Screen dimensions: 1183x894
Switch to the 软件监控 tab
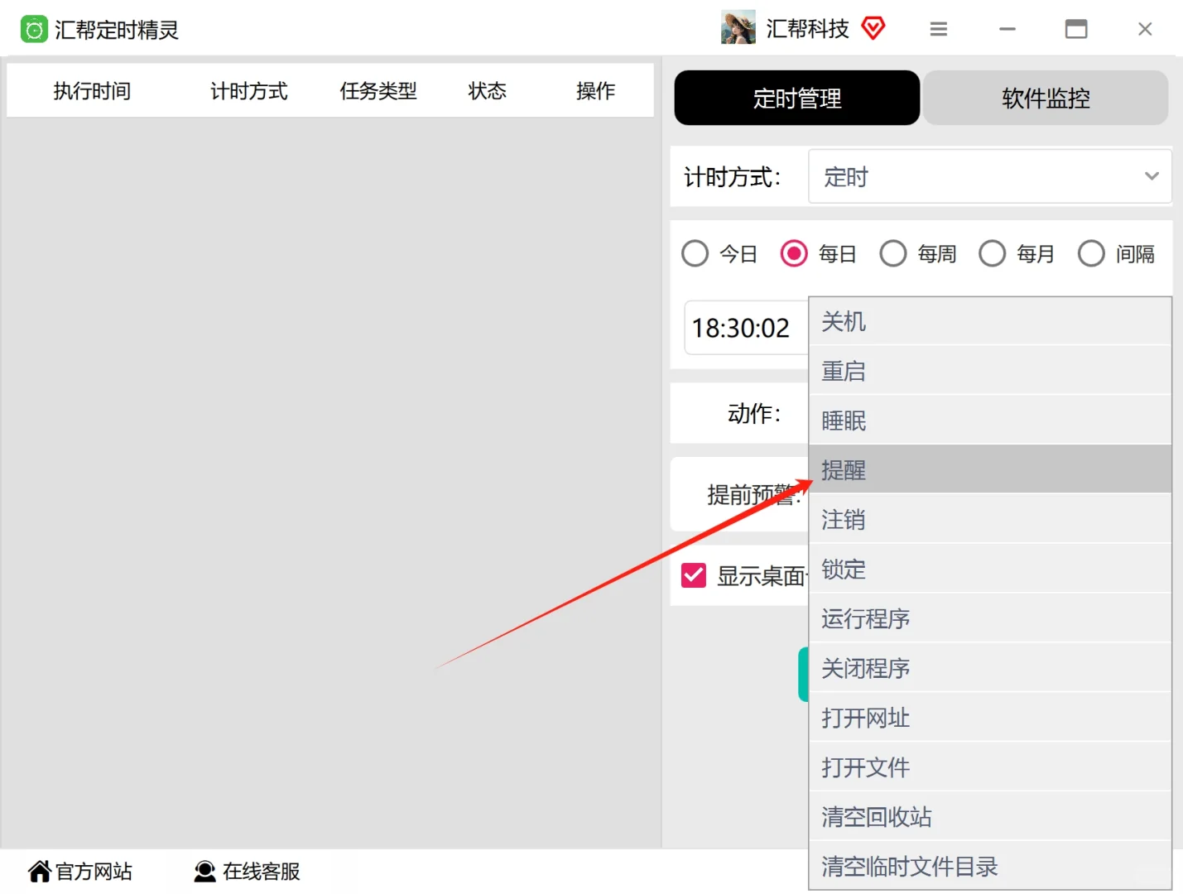coord(1046,98)
